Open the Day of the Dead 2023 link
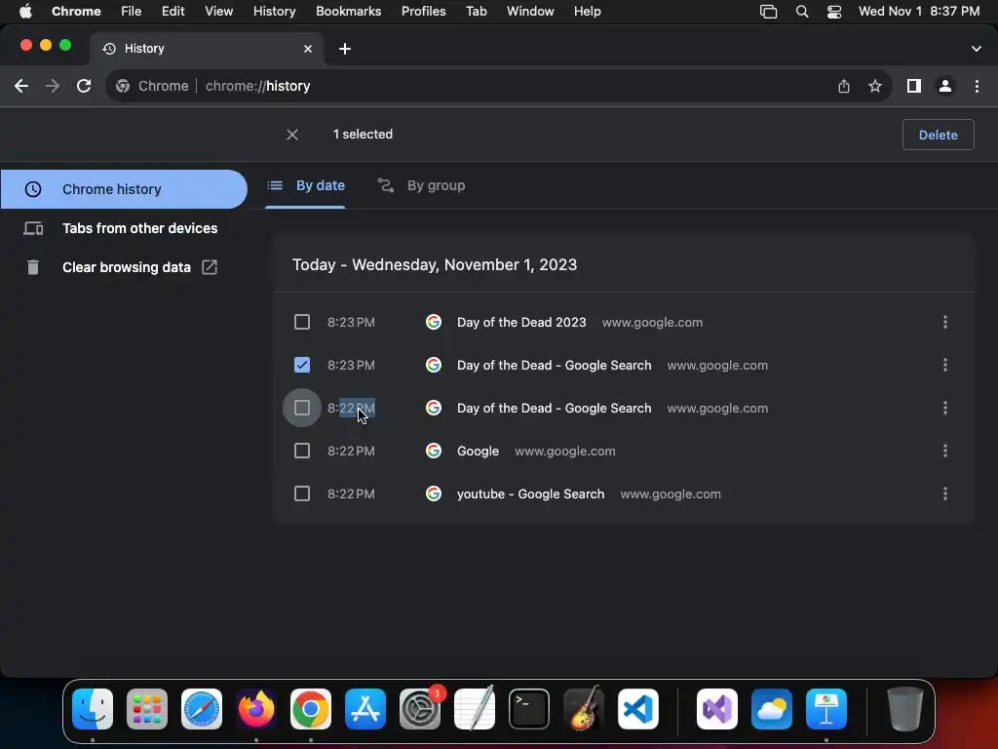 click(x=521, y=322)
